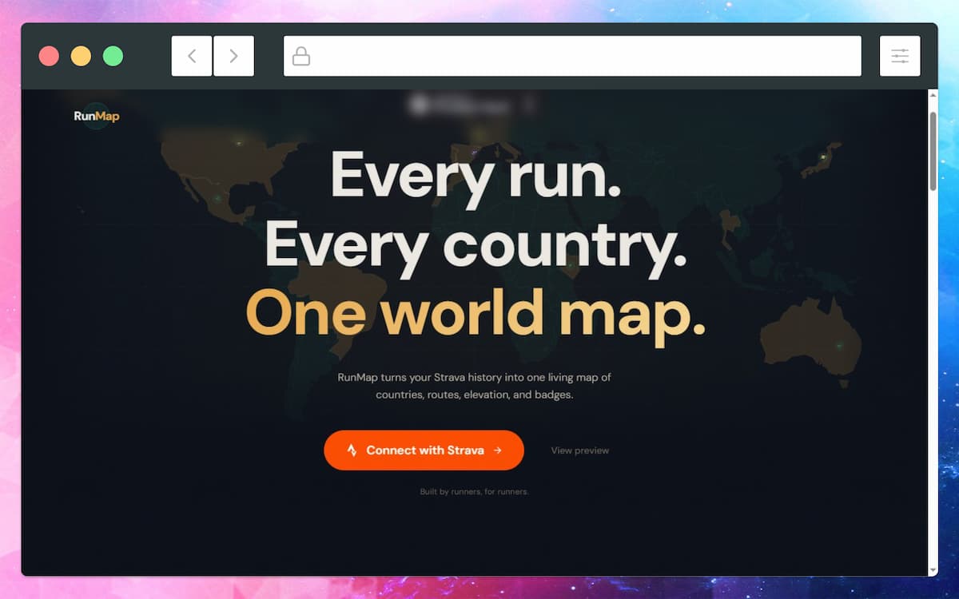Click the yellow minimize window button

click(x=81, y=56)
